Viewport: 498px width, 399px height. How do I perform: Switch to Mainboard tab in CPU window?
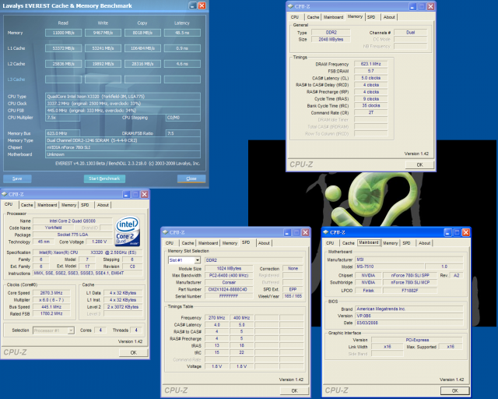point(47,205)
